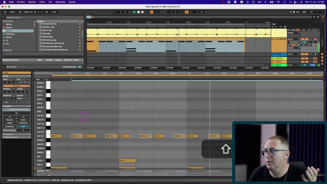Click the Groove Pool wave icon

[x=3, y=67]
